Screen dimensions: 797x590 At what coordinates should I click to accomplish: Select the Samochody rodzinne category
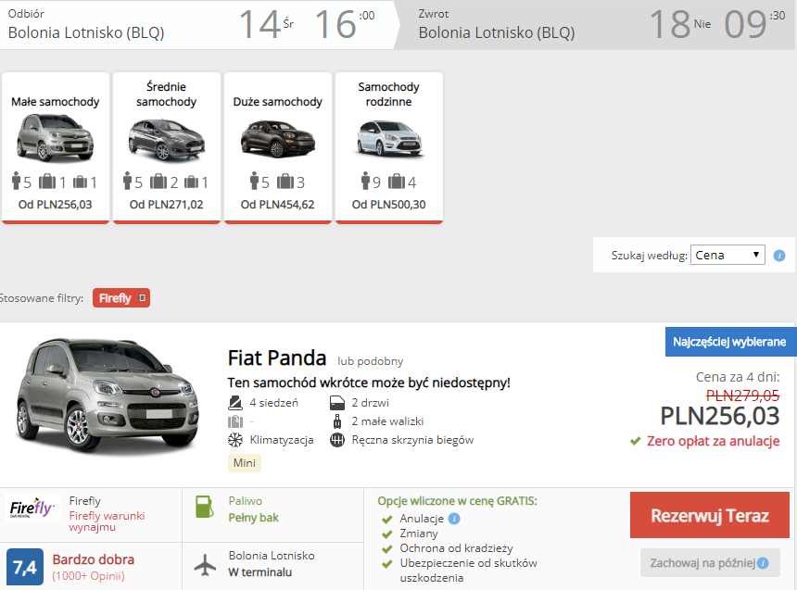[389, 147]
